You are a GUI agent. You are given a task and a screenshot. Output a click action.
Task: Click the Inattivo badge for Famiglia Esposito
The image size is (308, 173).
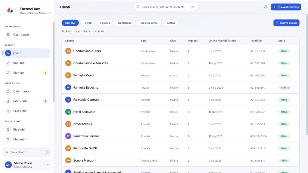click(x=285, y=88)
